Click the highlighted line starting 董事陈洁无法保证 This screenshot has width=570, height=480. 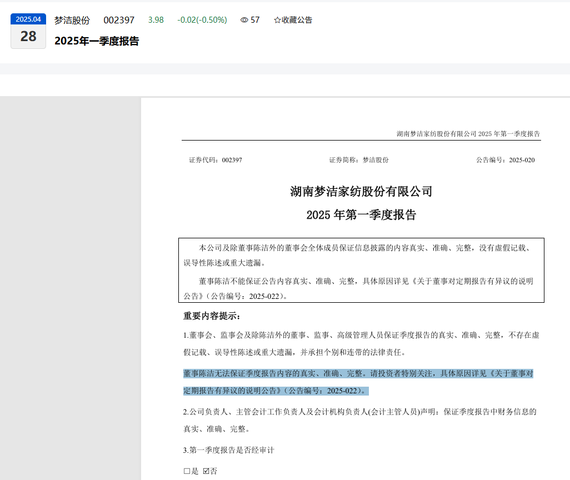click(358, 373)
